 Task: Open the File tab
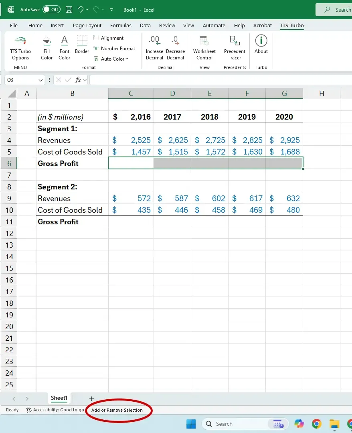click(14, 25)
